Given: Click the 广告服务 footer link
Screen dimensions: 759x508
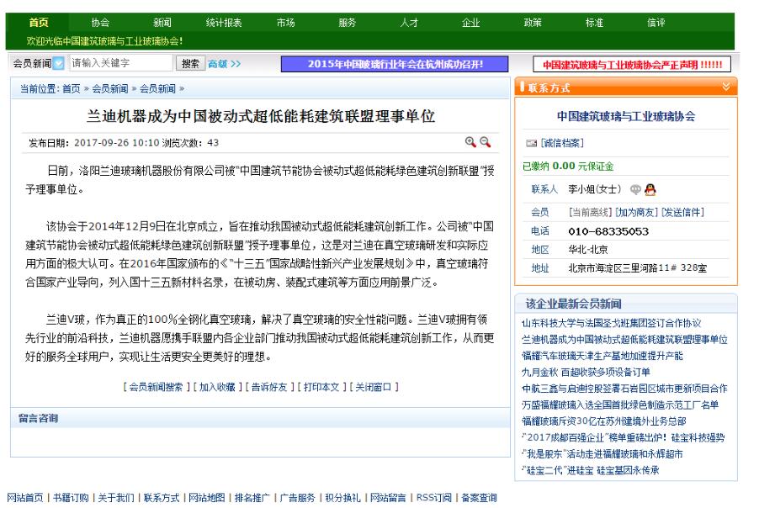Looking at the screenshot, I should pos(297,498).
